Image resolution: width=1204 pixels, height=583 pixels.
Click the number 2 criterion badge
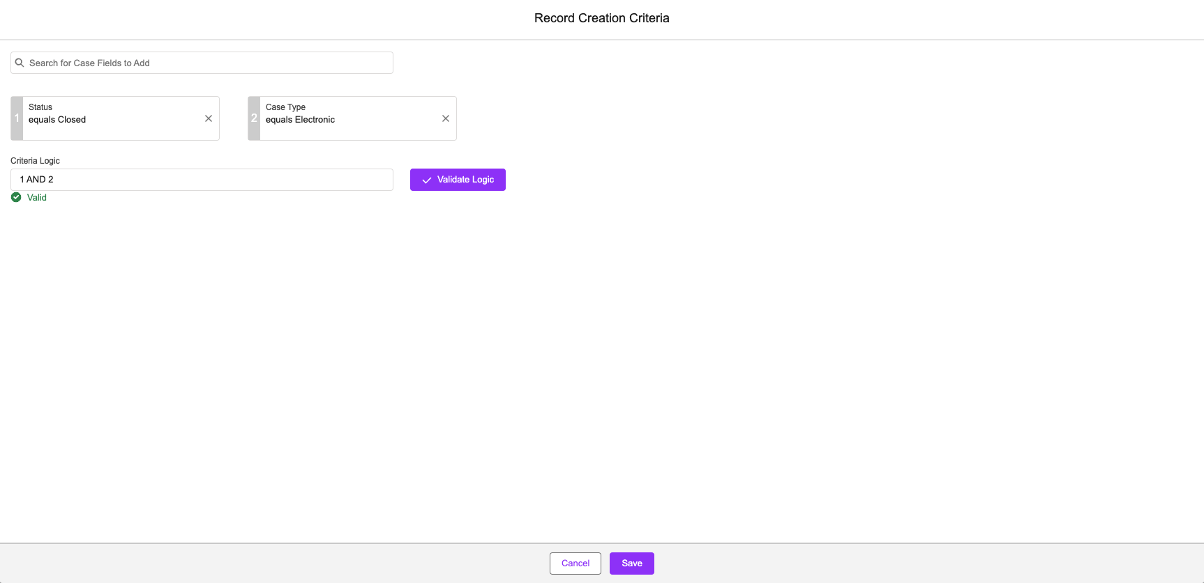click(x=254, y=118)
